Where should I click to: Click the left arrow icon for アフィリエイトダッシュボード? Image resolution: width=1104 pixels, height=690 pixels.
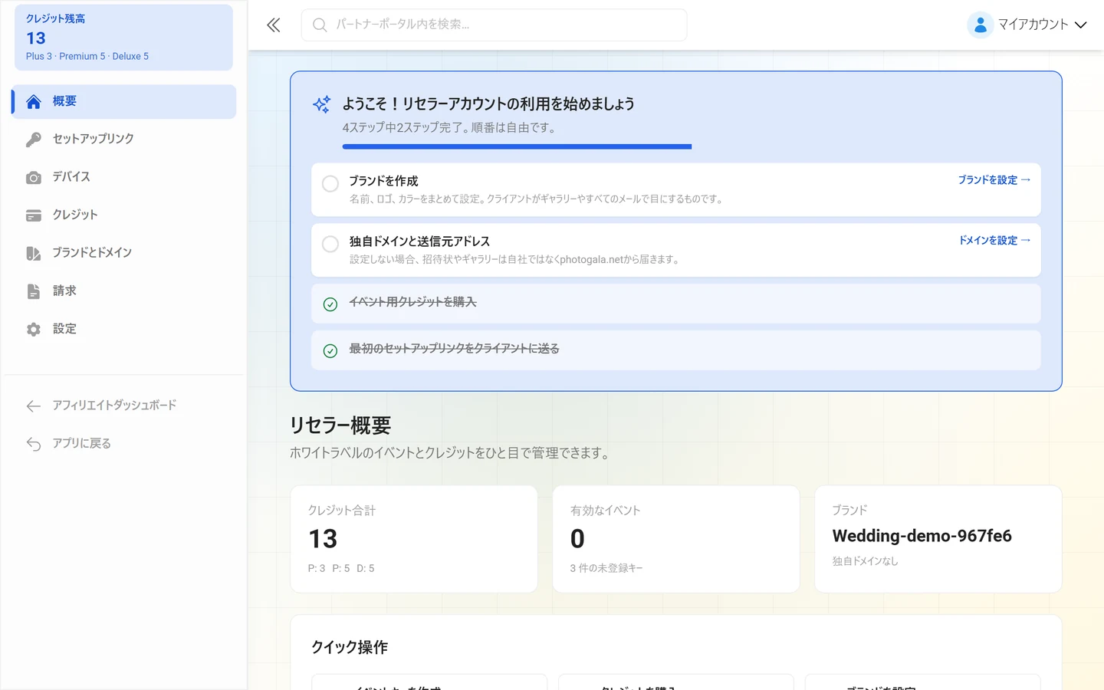pyautogui.click(x=34, y=406)
